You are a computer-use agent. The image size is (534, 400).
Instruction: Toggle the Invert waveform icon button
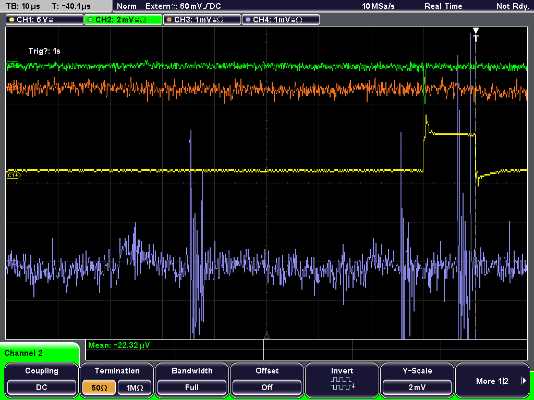tap(342, 383)
